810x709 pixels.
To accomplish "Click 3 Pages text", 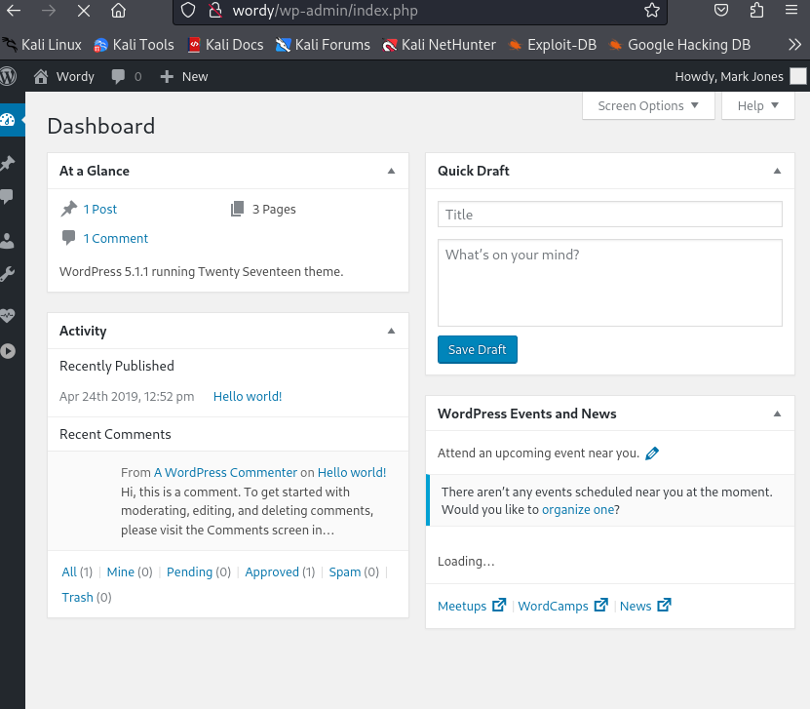I will click(274, 210).
